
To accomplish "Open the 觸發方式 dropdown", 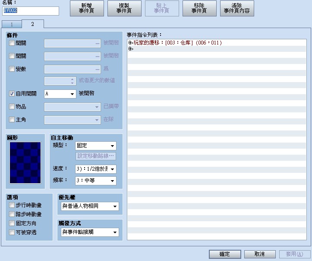I will coord(90,232).
